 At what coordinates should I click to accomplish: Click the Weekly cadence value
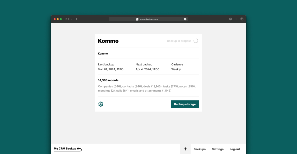click(176, 69)
